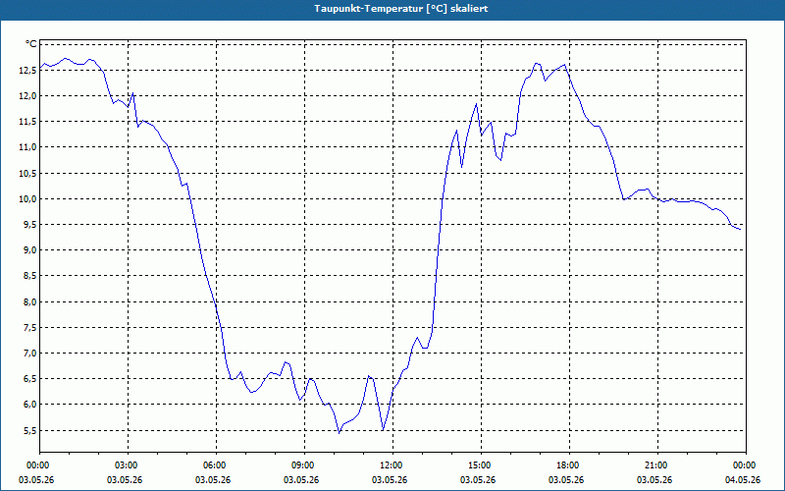The width and height of the screenshot is (785, 491).
Task: Click the 21:00 time label on the x-axis
Action: pyautogui.click(x=657, y=465)
